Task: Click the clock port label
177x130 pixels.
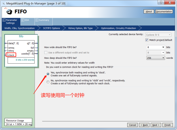Action: (11, 55)
